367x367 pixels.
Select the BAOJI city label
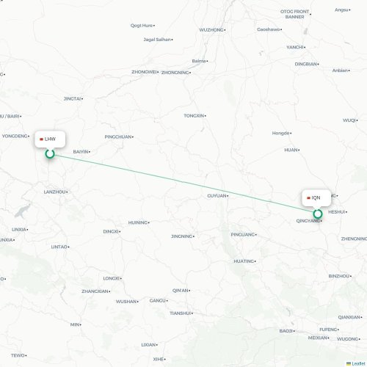coord(286,331)
